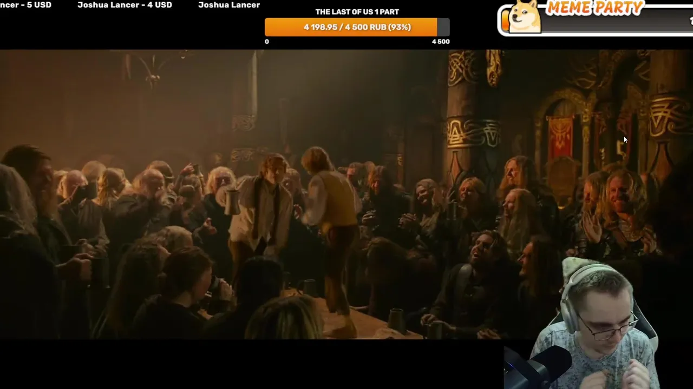Click the "4 500" goal end label

441,42
